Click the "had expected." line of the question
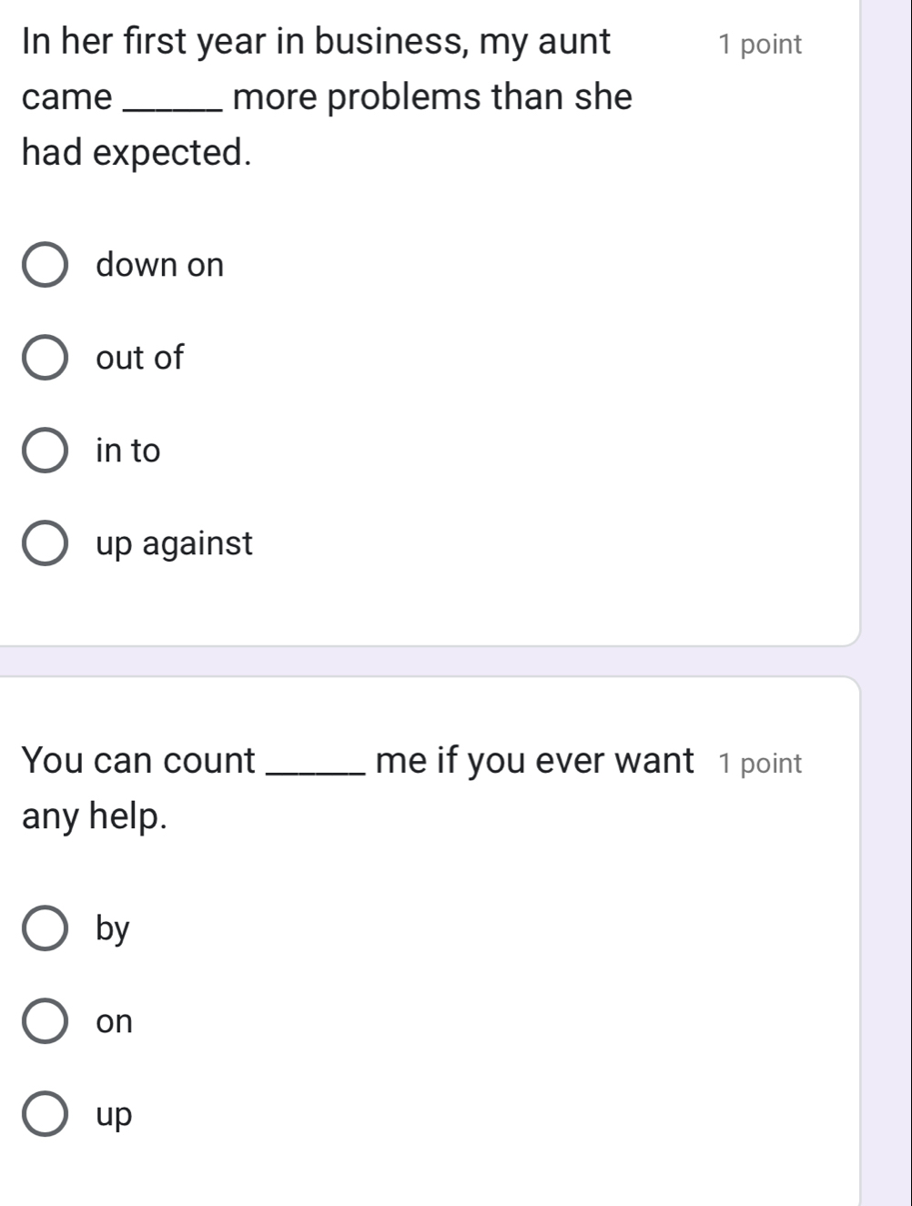This screenshot has width=912, height=1206. click(137, 153)
